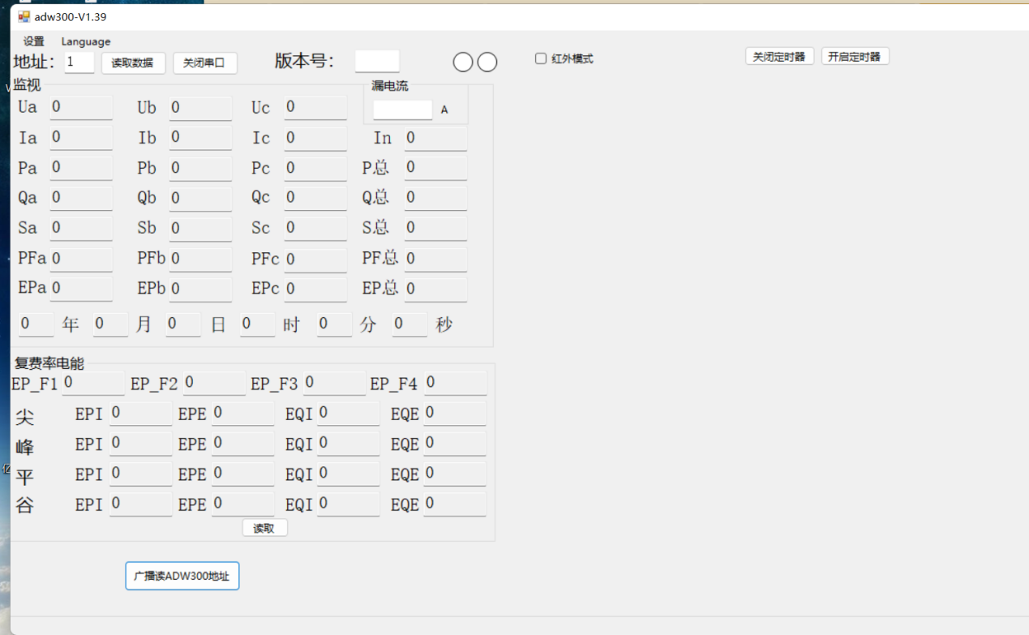Click the adw300 application icon in title bar

tap(24, 16)
